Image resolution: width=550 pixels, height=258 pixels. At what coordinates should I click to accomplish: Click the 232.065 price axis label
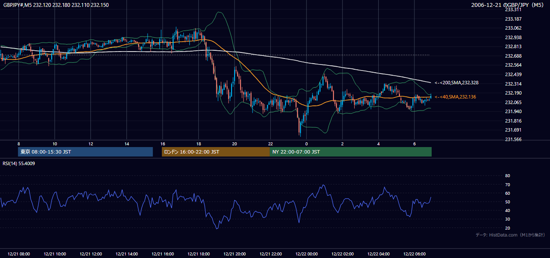tap(513, 102)
